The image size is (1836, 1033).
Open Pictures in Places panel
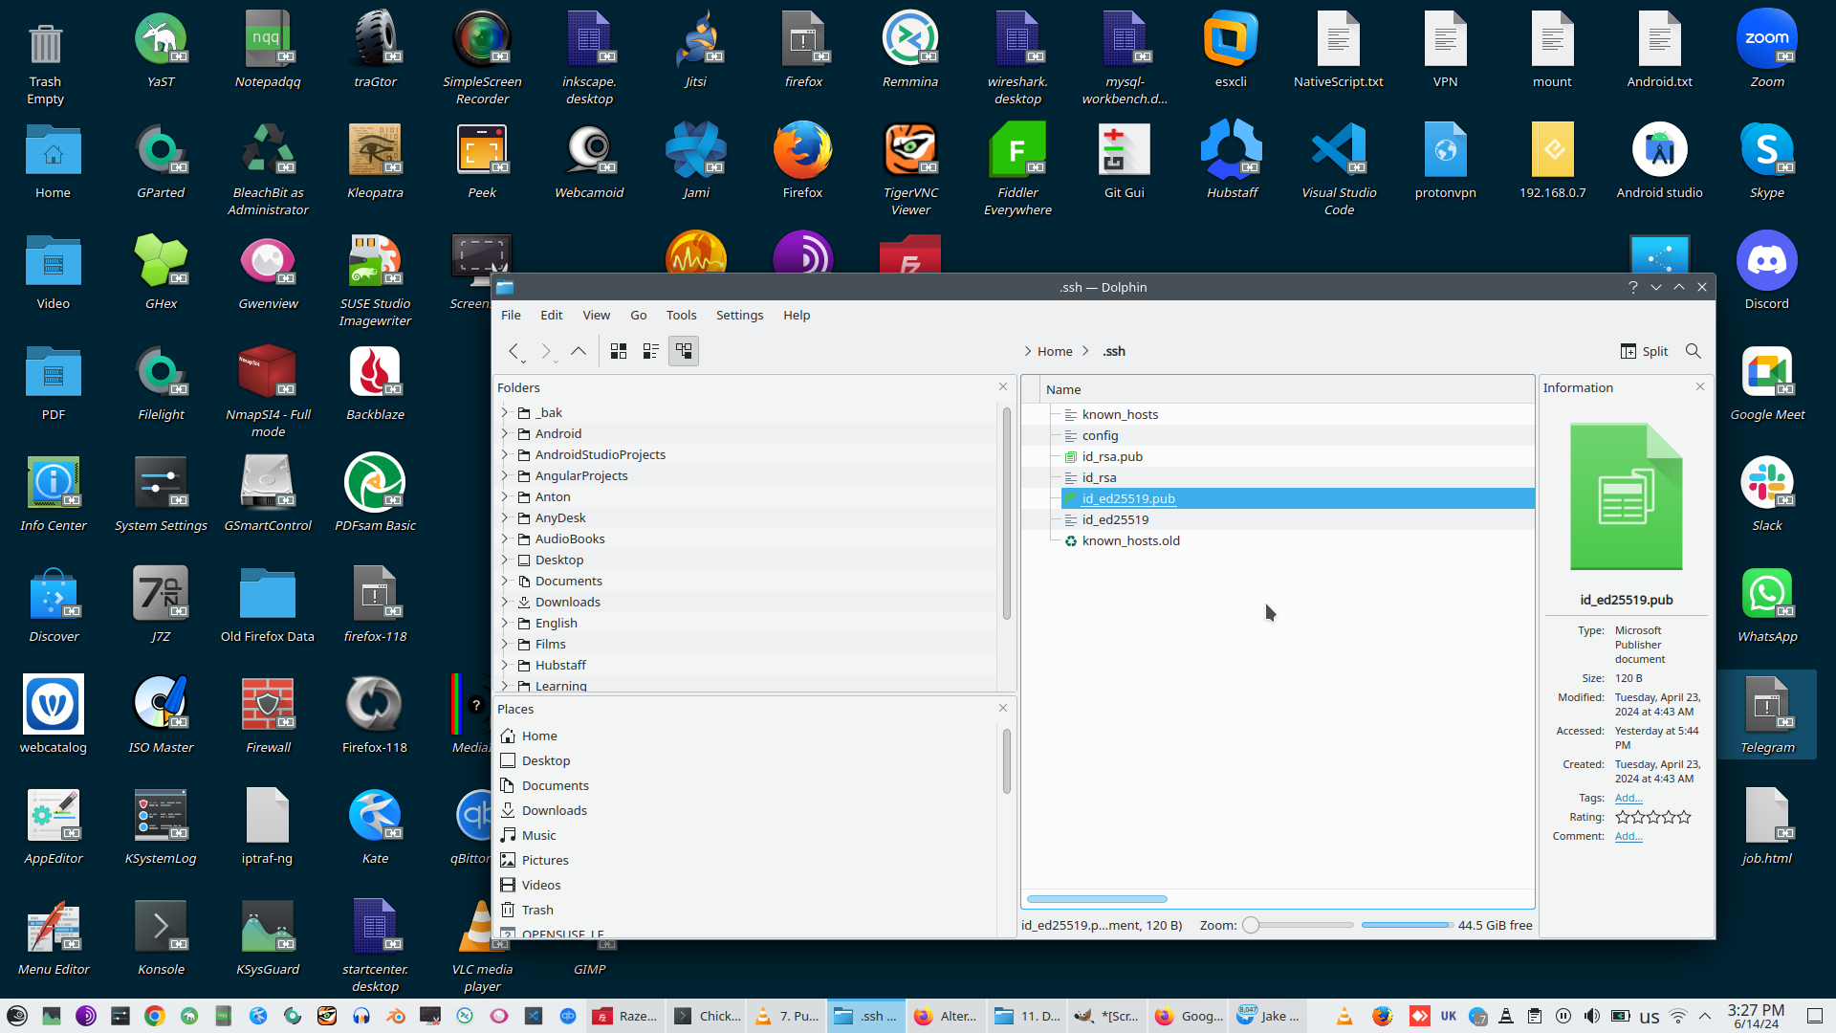(x=544, y=860)
